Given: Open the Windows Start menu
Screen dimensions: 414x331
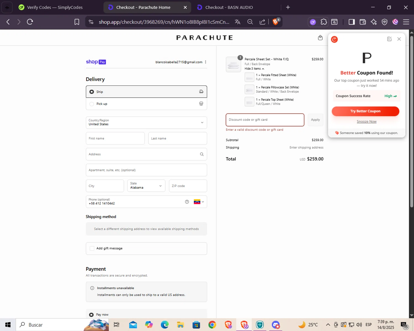Looking at the screenshot, I should coord(8,325).
